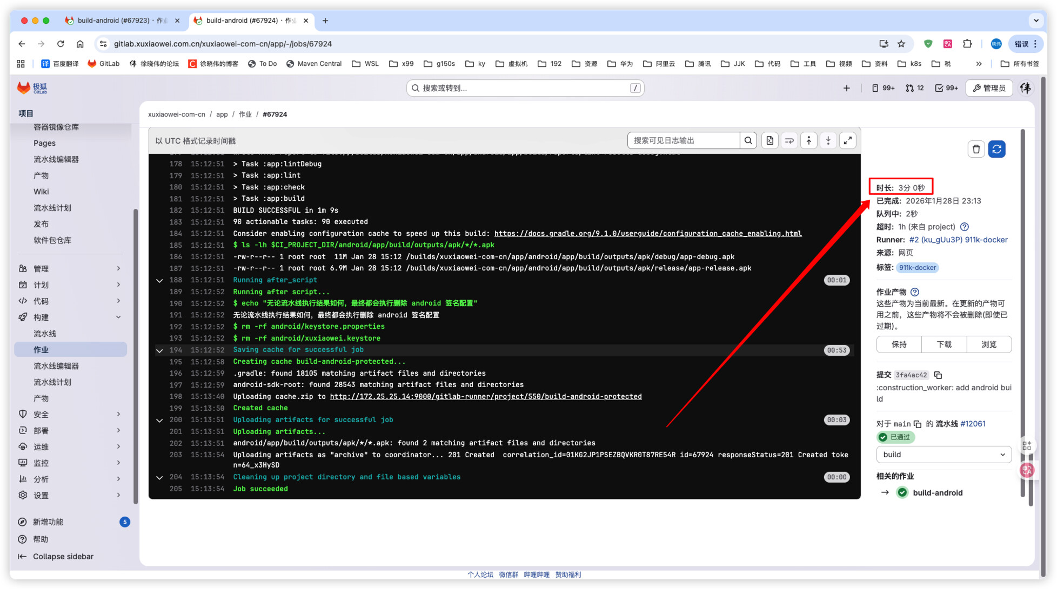
Task: Click the log search magnifier button
Action: 748,141
